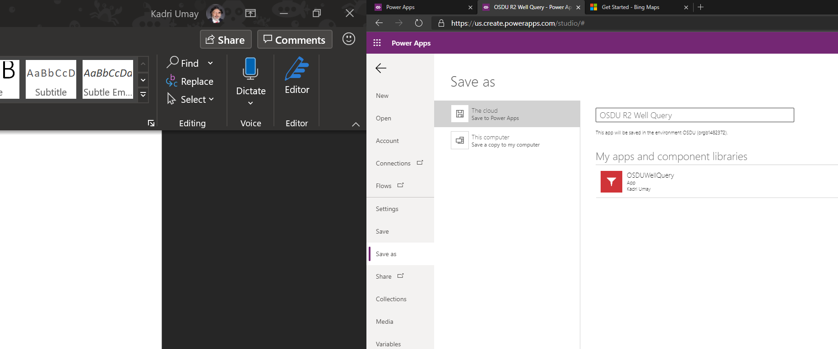Click the back arrow in Power Apps sidebar
Viewport: 838px width, 349px height.
pyautogui.click(x=381, y=68)
